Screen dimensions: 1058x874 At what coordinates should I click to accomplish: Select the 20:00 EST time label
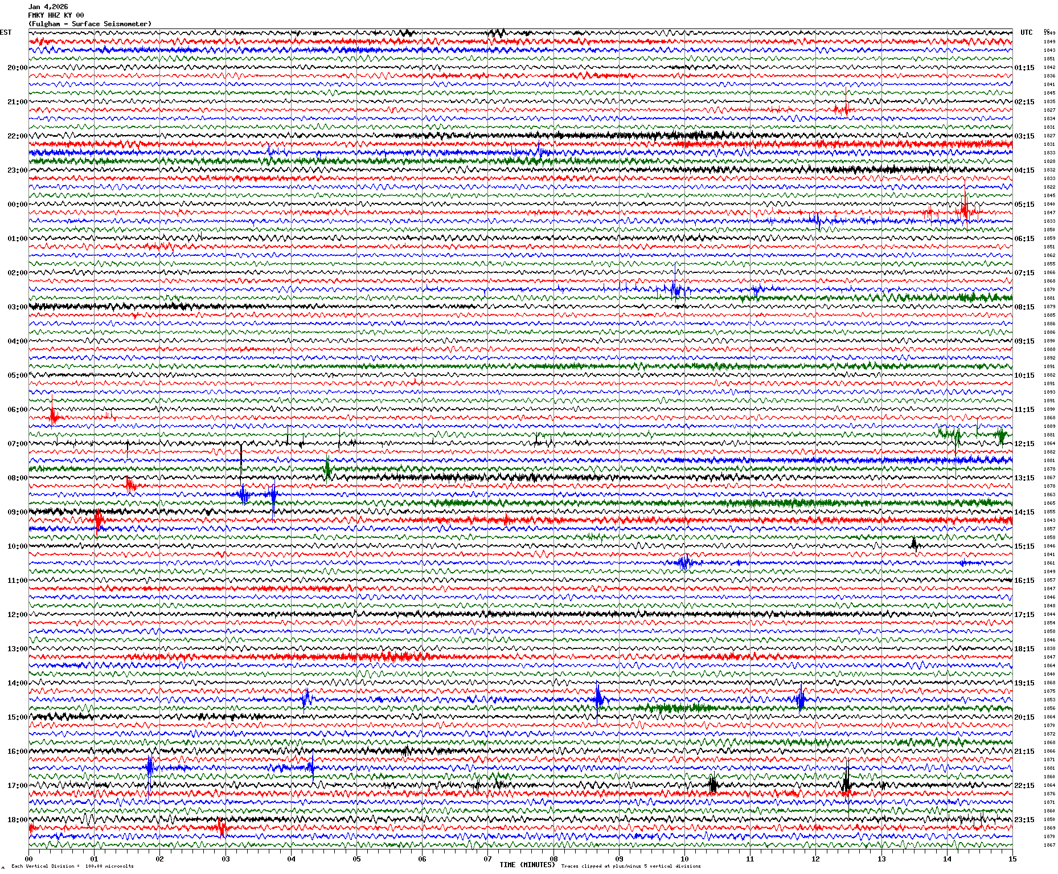[x=17, y=68]
